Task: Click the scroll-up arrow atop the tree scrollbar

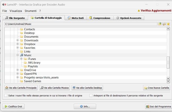Action: (x=168, y=29)
